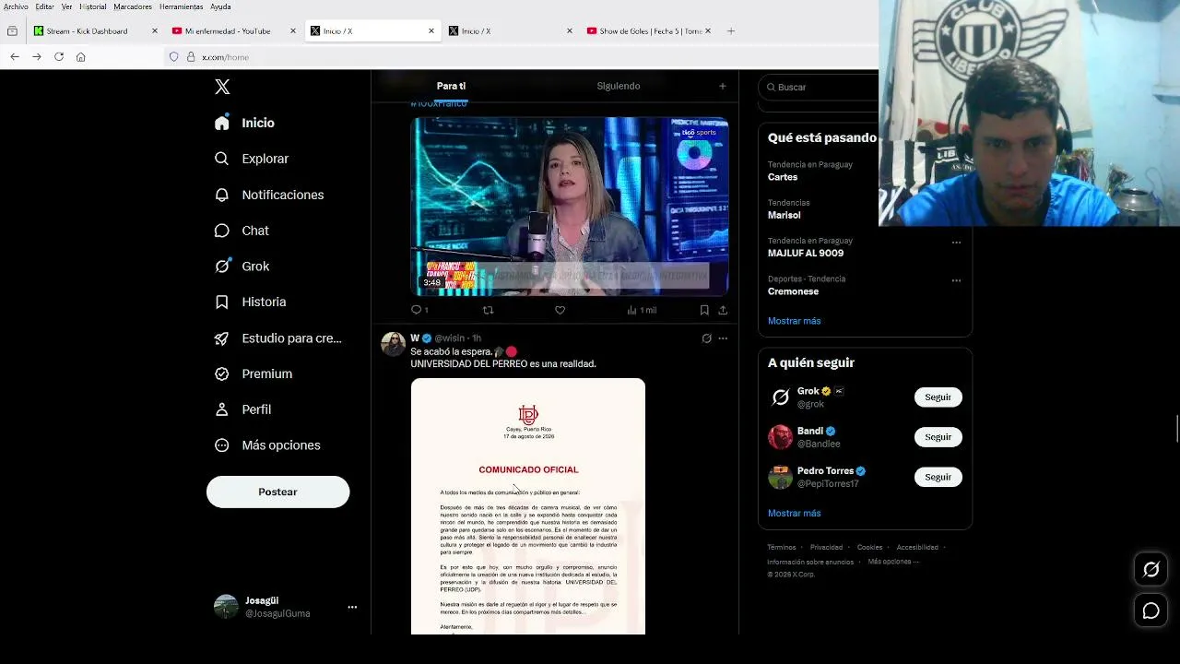Switch to Mi enfermedad - YouTube tab

tap(234, 31)
